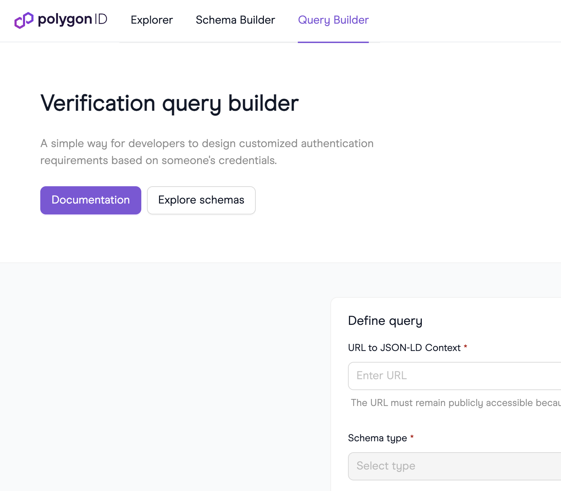
Task: Click the Polygon ID logo
Action: click(61, 20)
